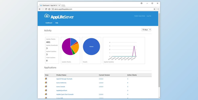Viewport: 198px width, 100px height.
Task: Open AspNet Quick Start Example link
Action: point(65,94)
